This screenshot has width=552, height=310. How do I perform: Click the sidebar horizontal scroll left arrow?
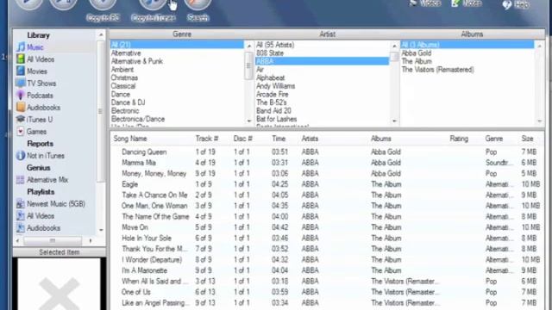click(18, 241)
